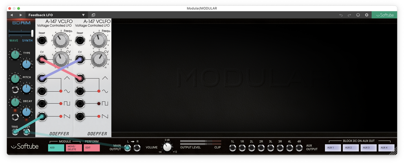
Task: Click the first VCLFO CV input jack
Action: [42, 59]
